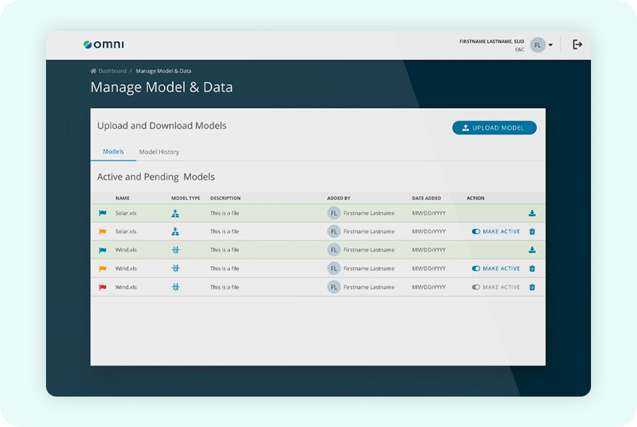The image size is (637, 427).
Task: Click FL avatar in orange-flag Wind.xls row
Action: [x=333, y=269]
